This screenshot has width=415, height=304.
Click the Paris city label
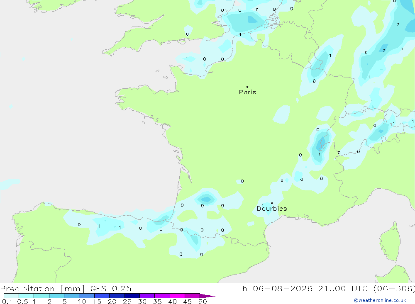(247, 92)
